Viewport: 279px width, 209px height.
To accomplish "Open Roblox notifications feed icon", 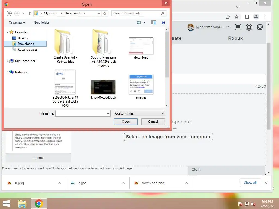I will [x=238, y=27].
